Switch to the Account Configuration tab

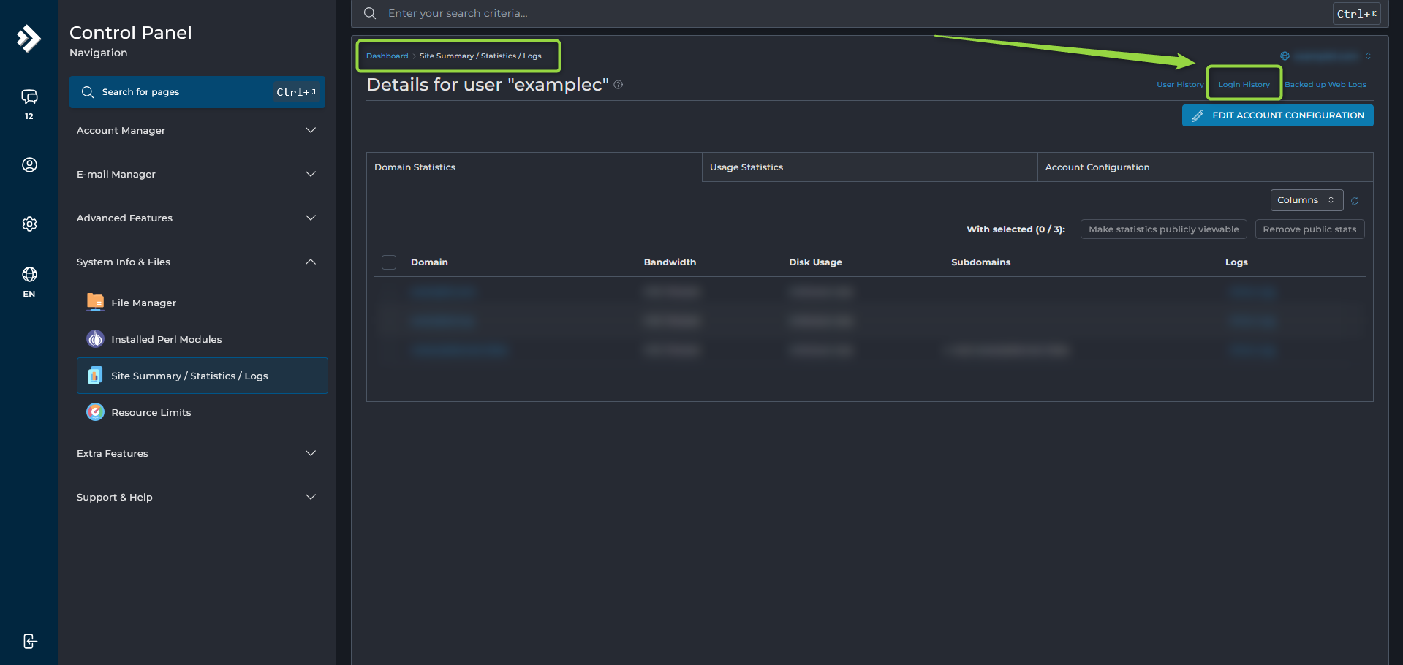tap(1205, 167)
